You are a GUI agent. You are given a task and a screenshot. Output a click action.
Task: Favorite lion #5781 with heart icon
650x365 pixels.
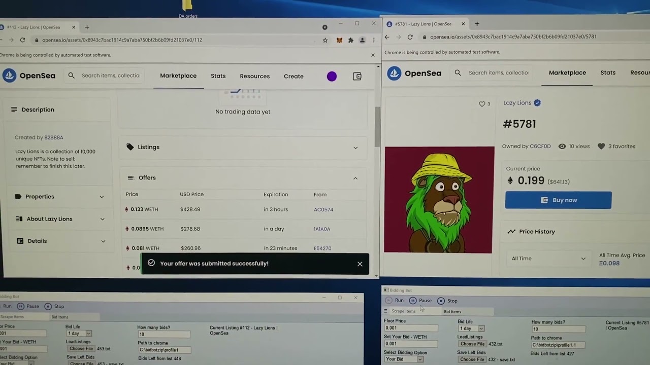[x=482, y=104]
